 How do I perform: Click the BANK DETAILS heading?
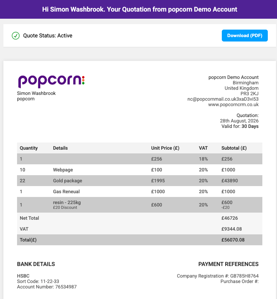pyautogui.click(x=36, y=264)
